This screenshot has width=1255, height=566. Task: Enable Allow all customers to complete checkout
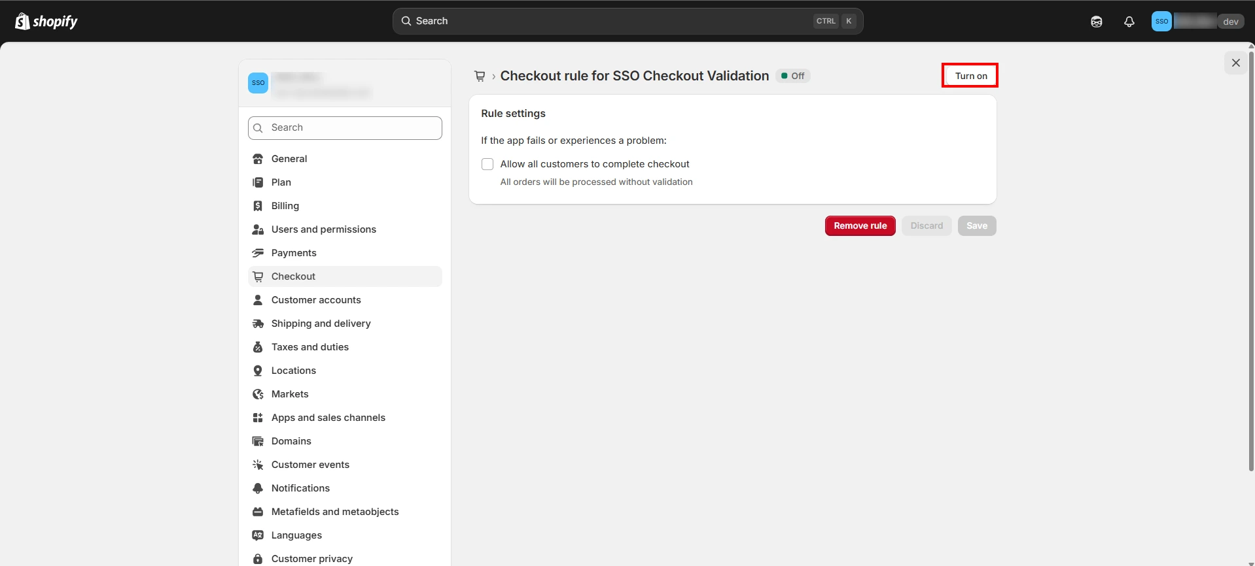487,164
